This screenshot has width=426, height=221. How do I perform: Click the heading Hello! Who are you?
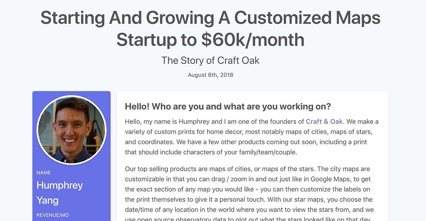[227, 107]
